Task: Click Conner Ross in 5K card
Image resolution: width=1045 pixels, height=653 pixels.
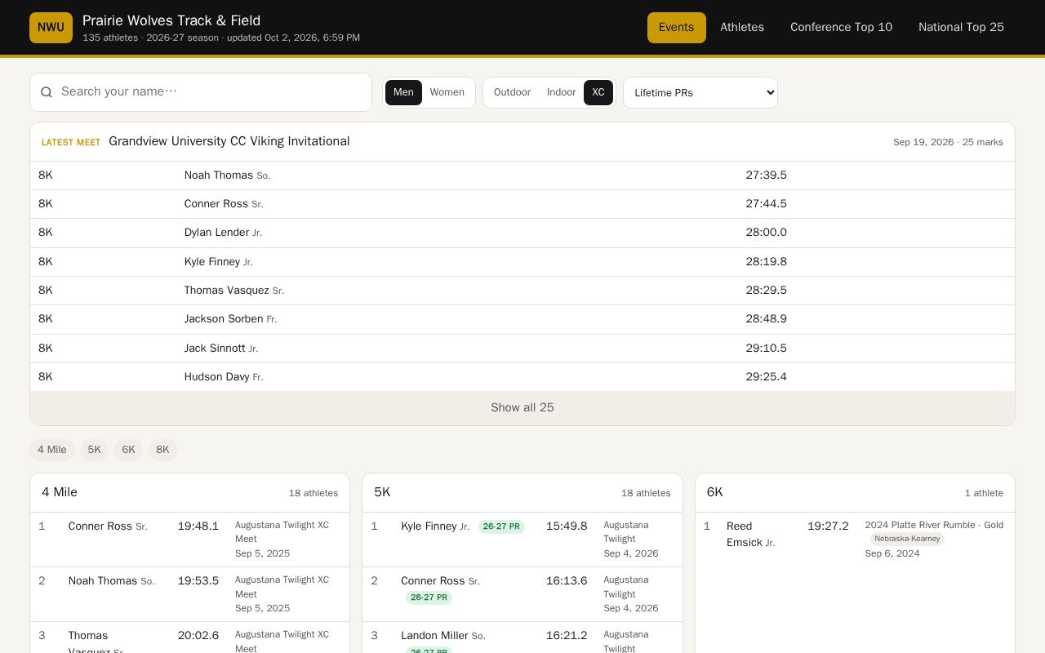Action: coord(433,581)
